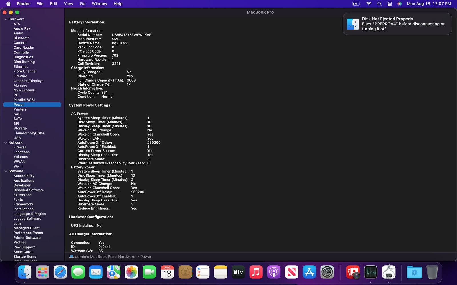Open Control Center in menu bar
This screenshot has width=457, height=285.
pyautogui.click(x=390, y=4)
